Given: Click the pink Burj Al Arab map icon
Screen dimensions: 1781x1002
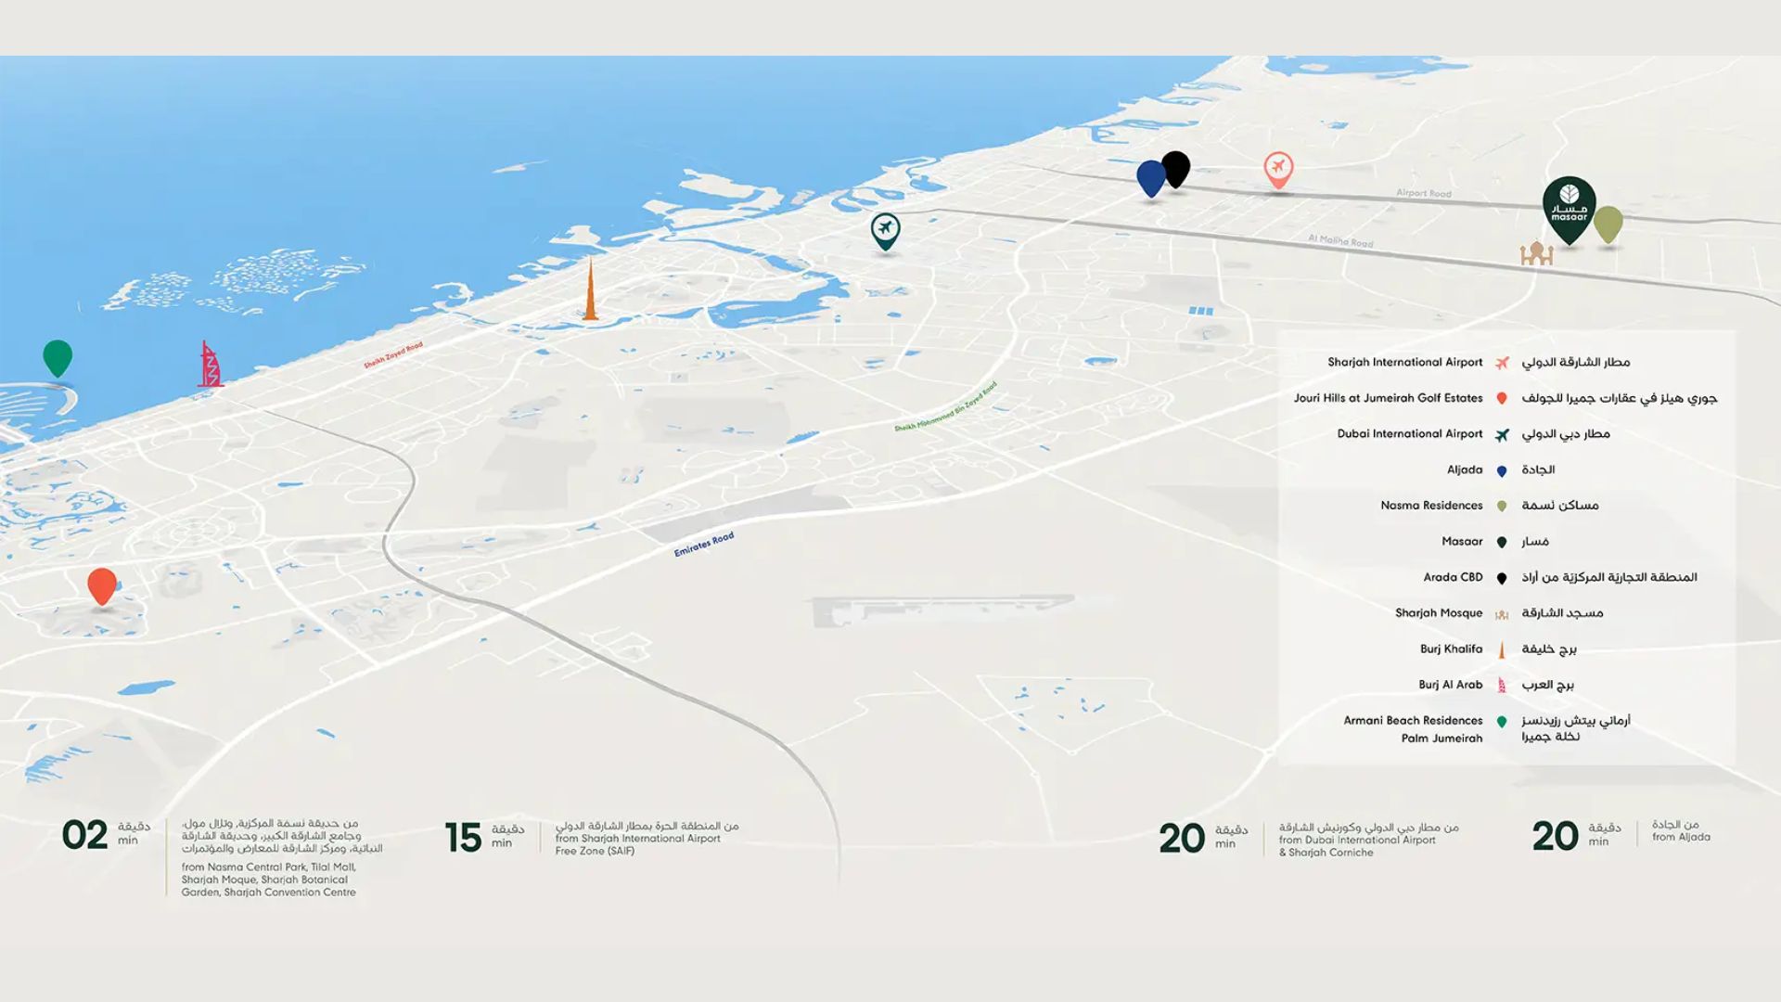Looking at the screenshot, I should pyautogui.click(x=211, y=364).
